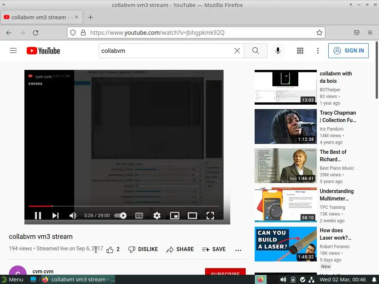Open the 'How does Laser work?' thumbnail
Screen dimensions: 379x284
[x=285, y=244]
